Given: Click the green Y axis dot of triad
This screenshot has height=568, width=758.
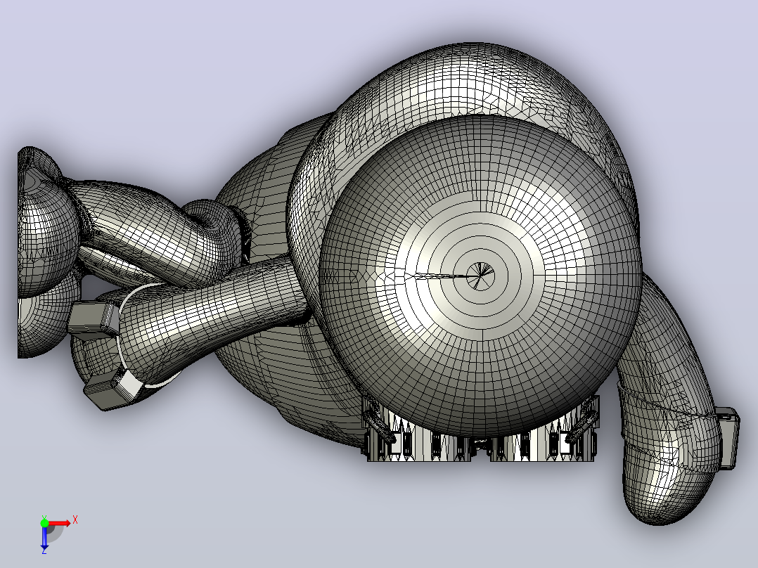Looking at the screenshot, I should [x=44, y=523].
